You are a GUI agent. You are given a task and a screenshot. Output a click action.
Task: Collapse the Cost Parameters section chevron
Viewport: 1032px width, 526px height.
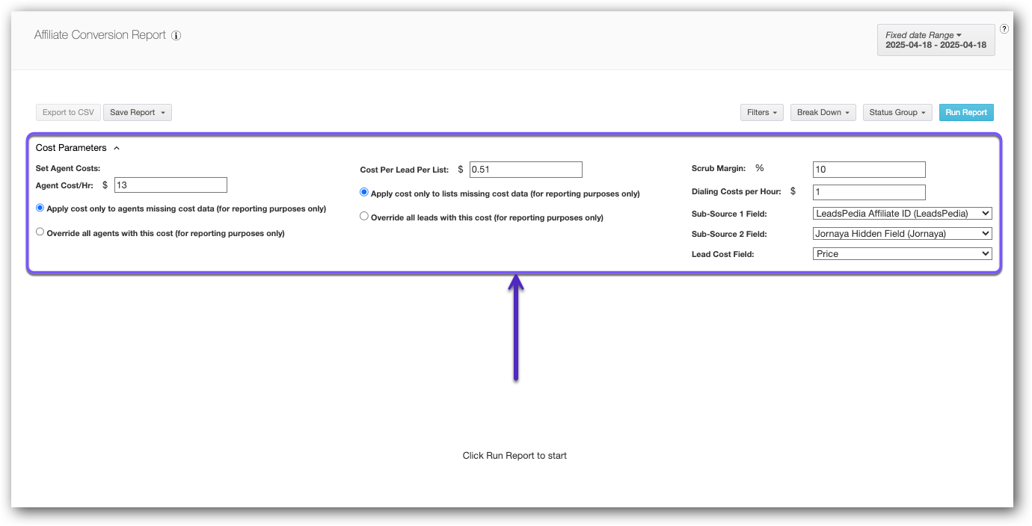click(x=117, y=148)
